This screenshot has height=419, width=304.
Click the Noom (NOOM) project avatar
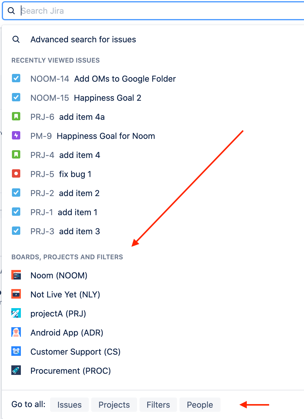pos(16,275)
